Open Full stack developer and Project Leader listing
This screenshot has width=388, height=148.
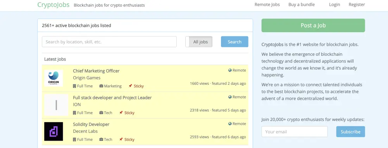point(112,98)
